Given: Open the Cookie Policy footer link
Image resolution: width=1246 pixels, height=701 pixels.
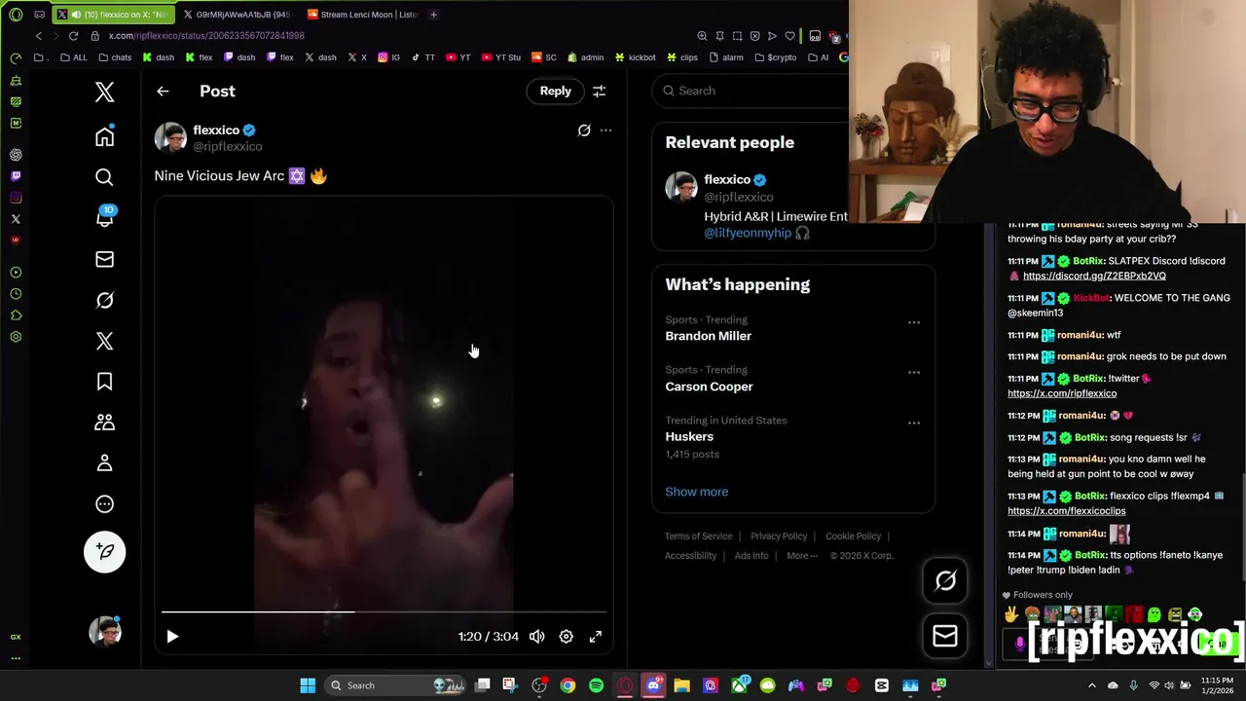Looking at the screenshot, I should [853, 536].
